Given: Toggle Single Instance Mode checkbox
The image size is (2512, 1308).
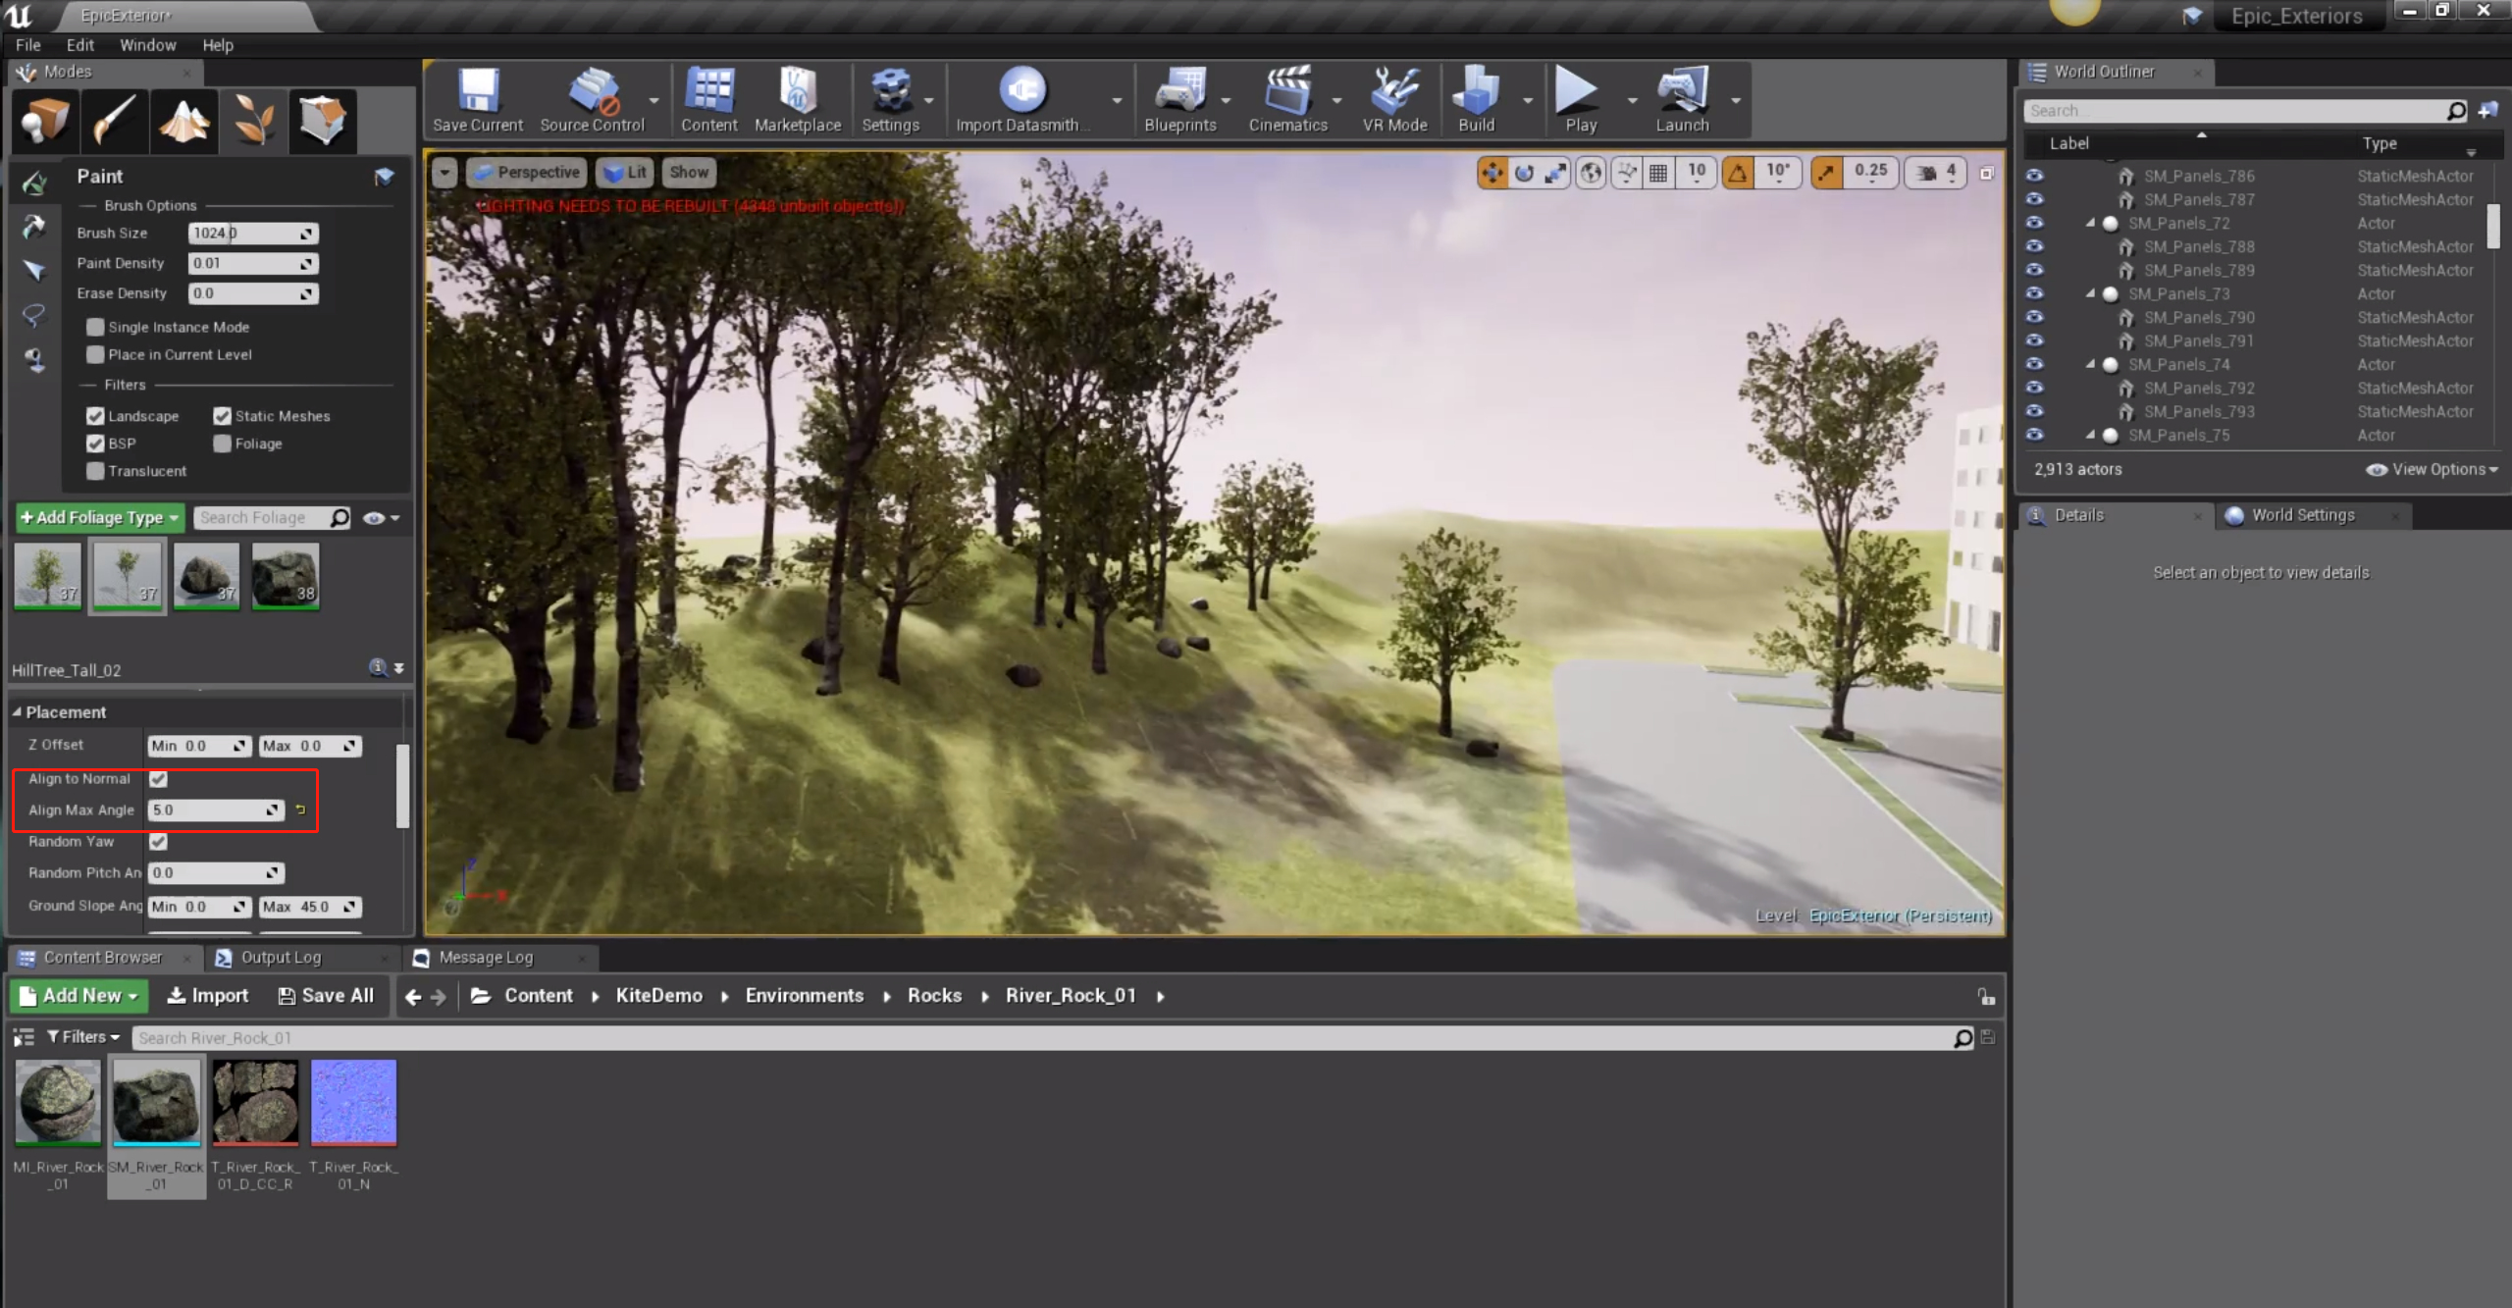Looking at the screenshot, I should coord(95,327).
